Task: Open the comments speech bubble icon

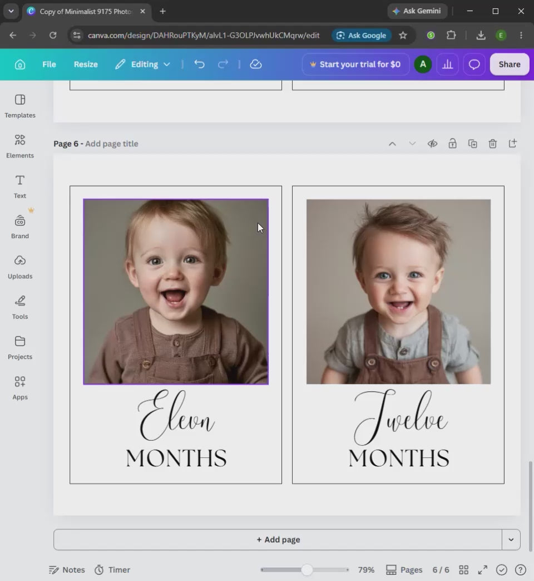Action: tap(474, 65)
